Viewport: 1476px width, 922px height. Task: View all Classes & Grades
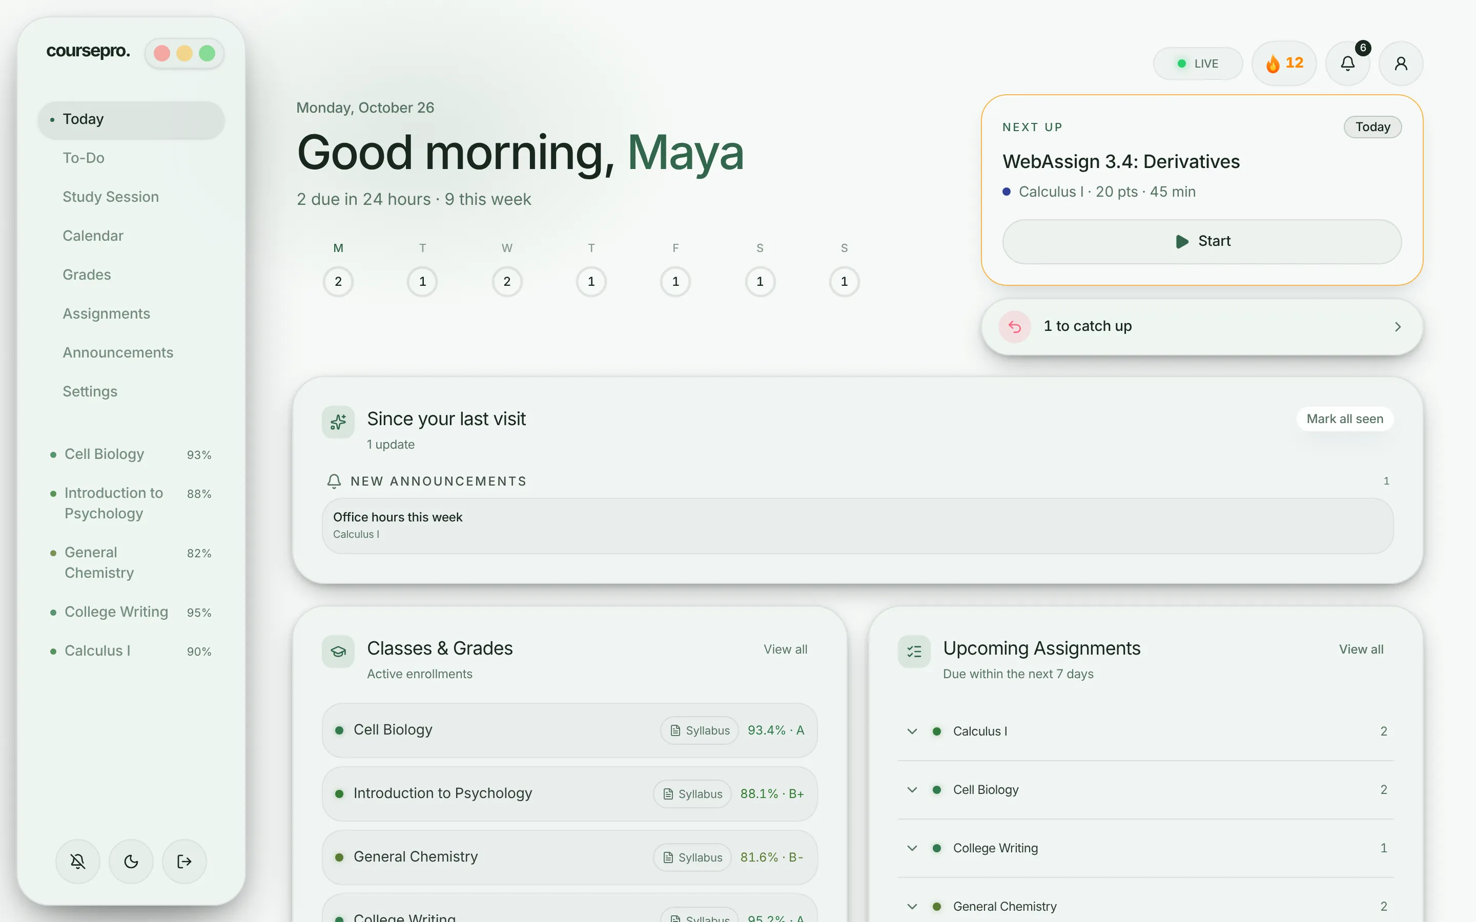click(x=785, y=649)
